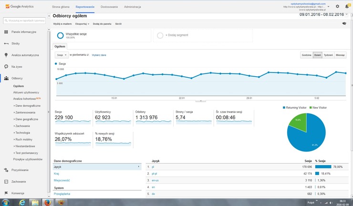Viewport: 353px width, 206px height.
Task: Go to Strona główna tab
Action: coord(61,7)
